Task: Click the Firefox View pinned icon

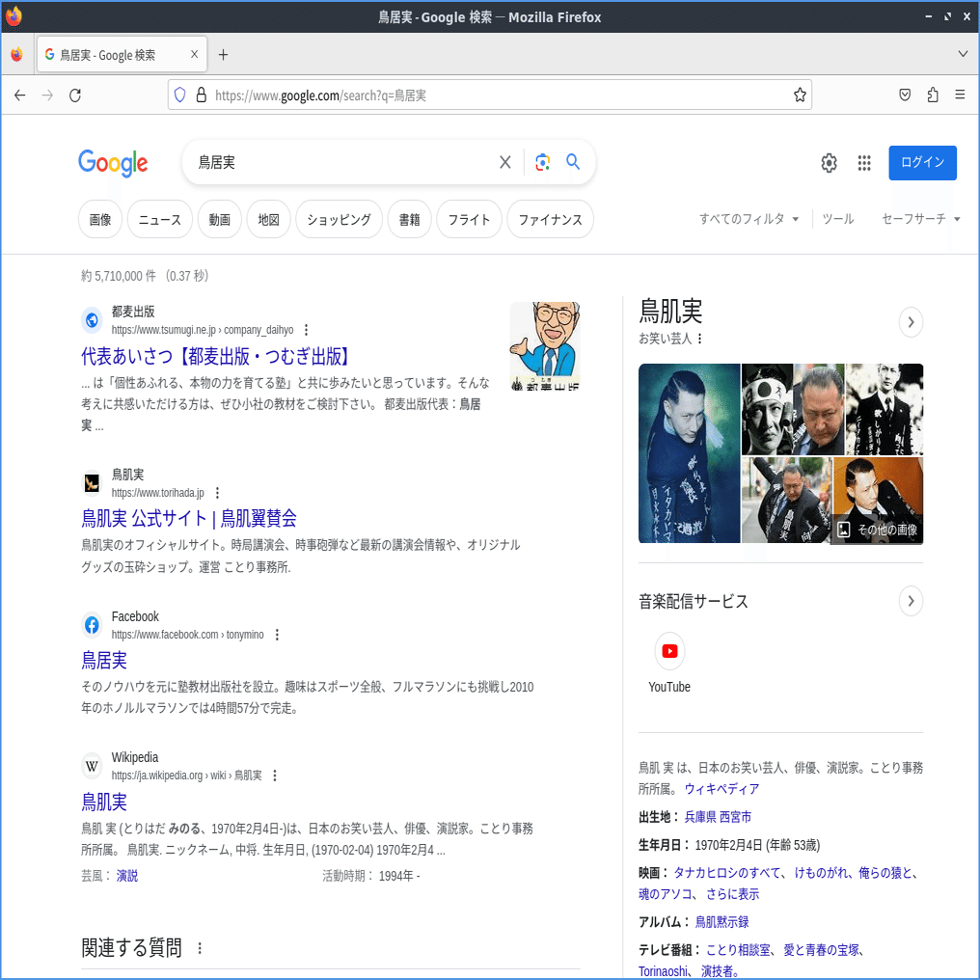Action: (16, 54)
